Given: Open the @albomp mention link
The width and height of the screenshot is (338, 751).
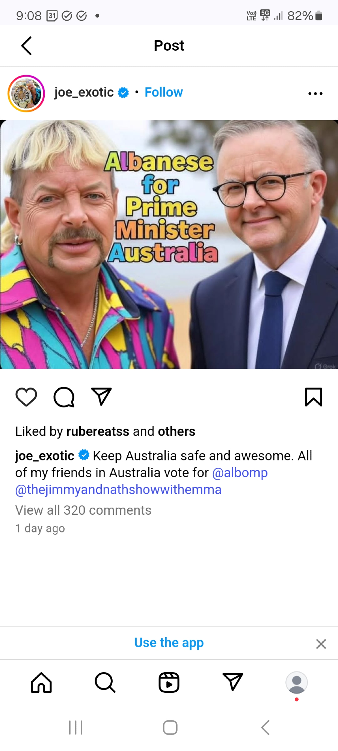Looking at the screenshot, I should click(x=240, y=473).
